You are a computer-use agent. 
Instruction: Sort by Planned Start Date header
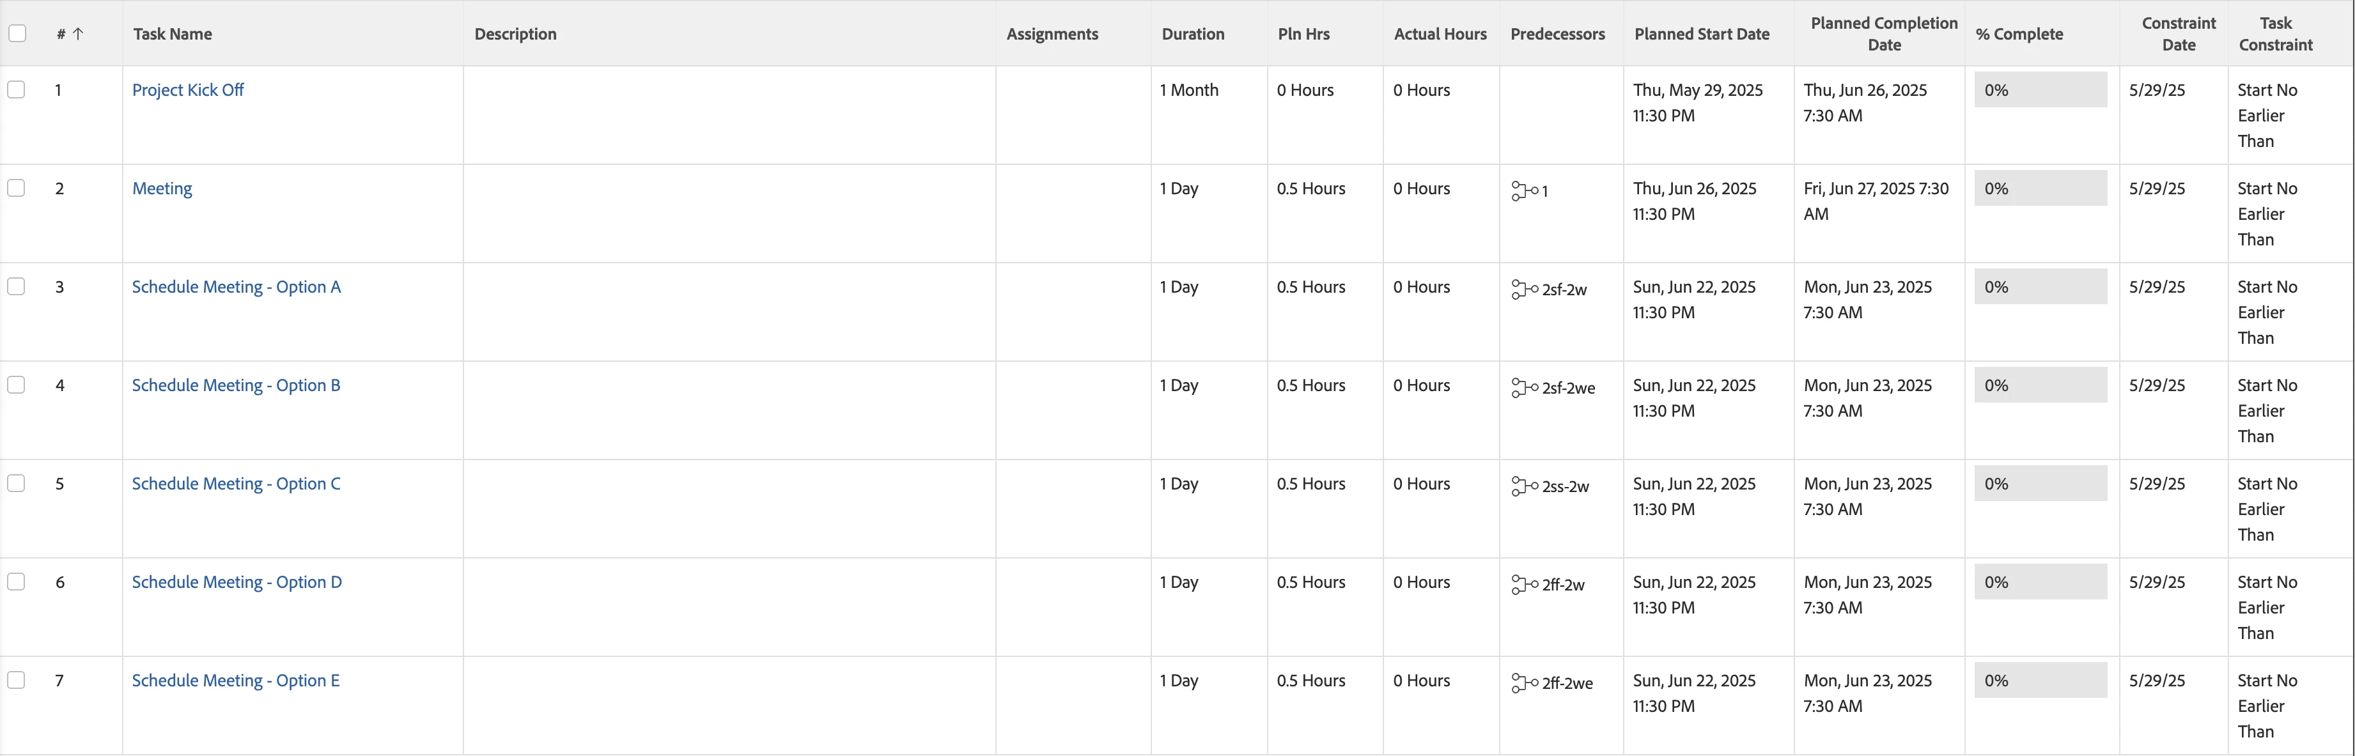pyautogui.click(x=1701, y=34)
